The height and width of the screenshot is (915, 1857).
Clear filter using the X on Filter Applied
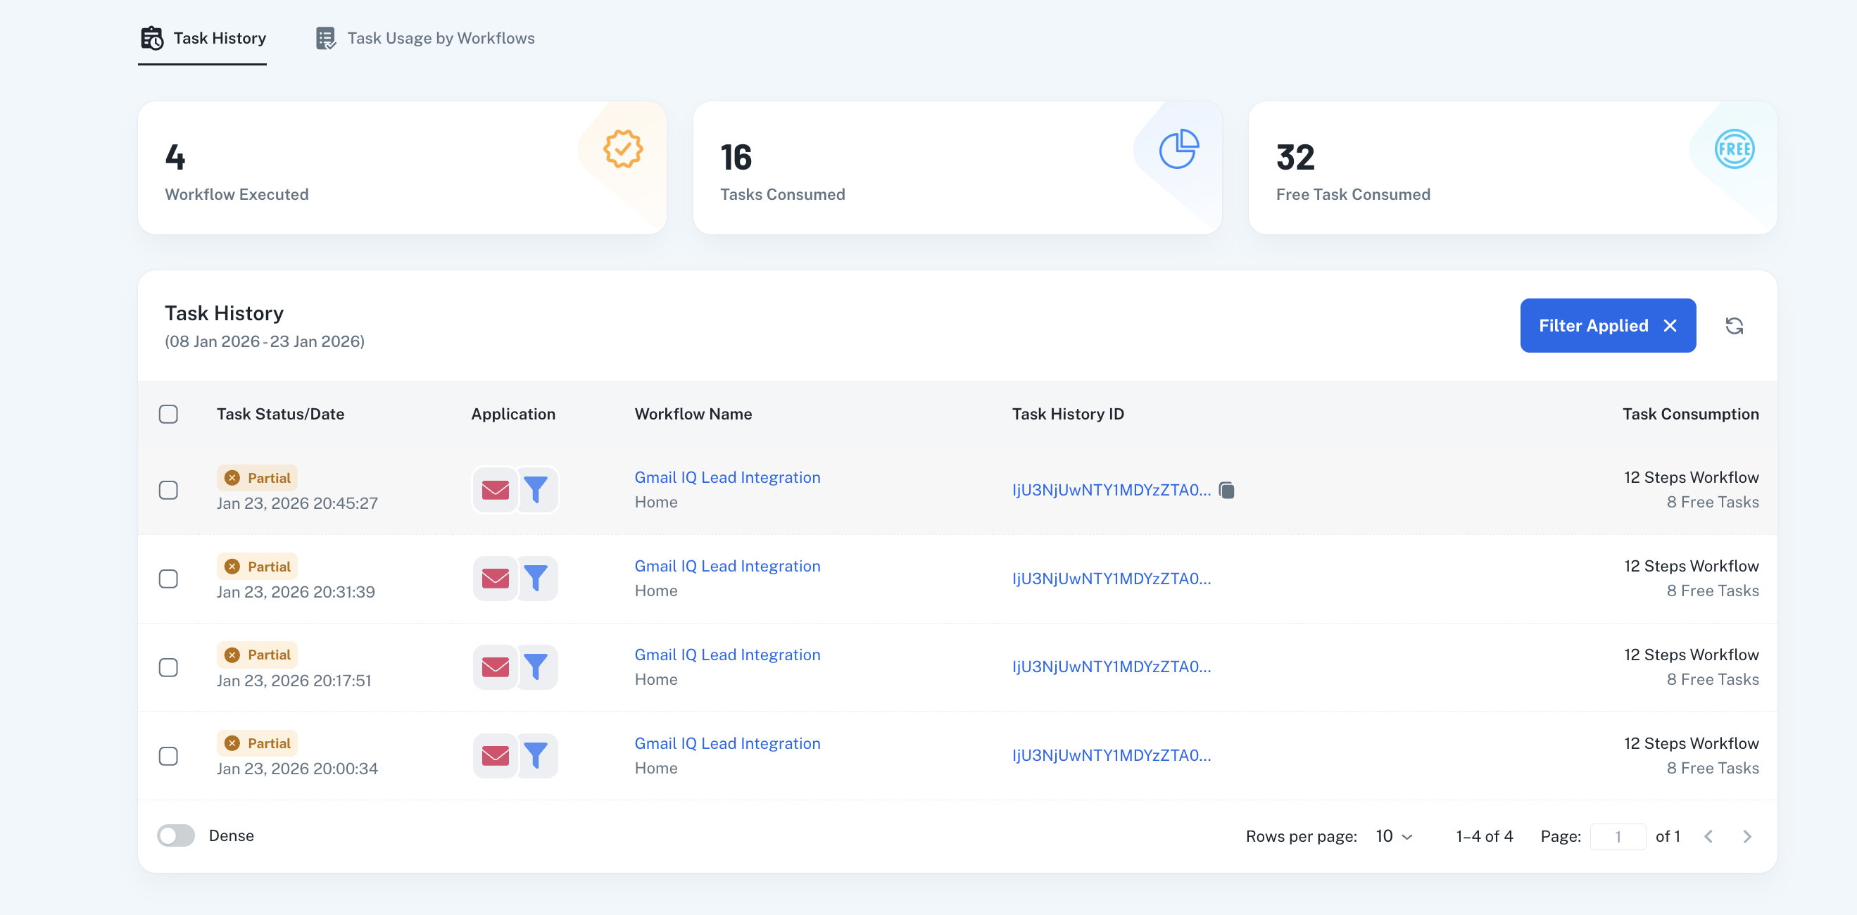1670,326
